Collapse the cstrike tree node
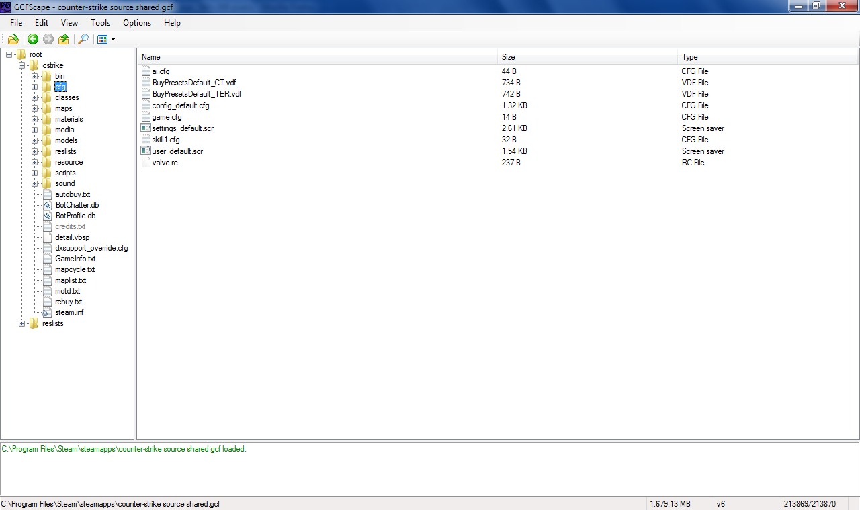The width and height of the screenshot is (860, 510). pos(21,65)
